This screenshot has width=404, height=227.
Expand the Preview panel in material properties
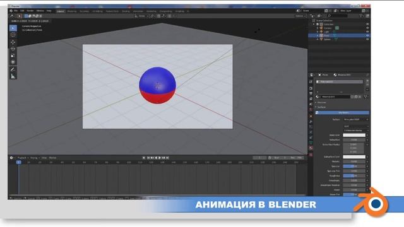321,102
